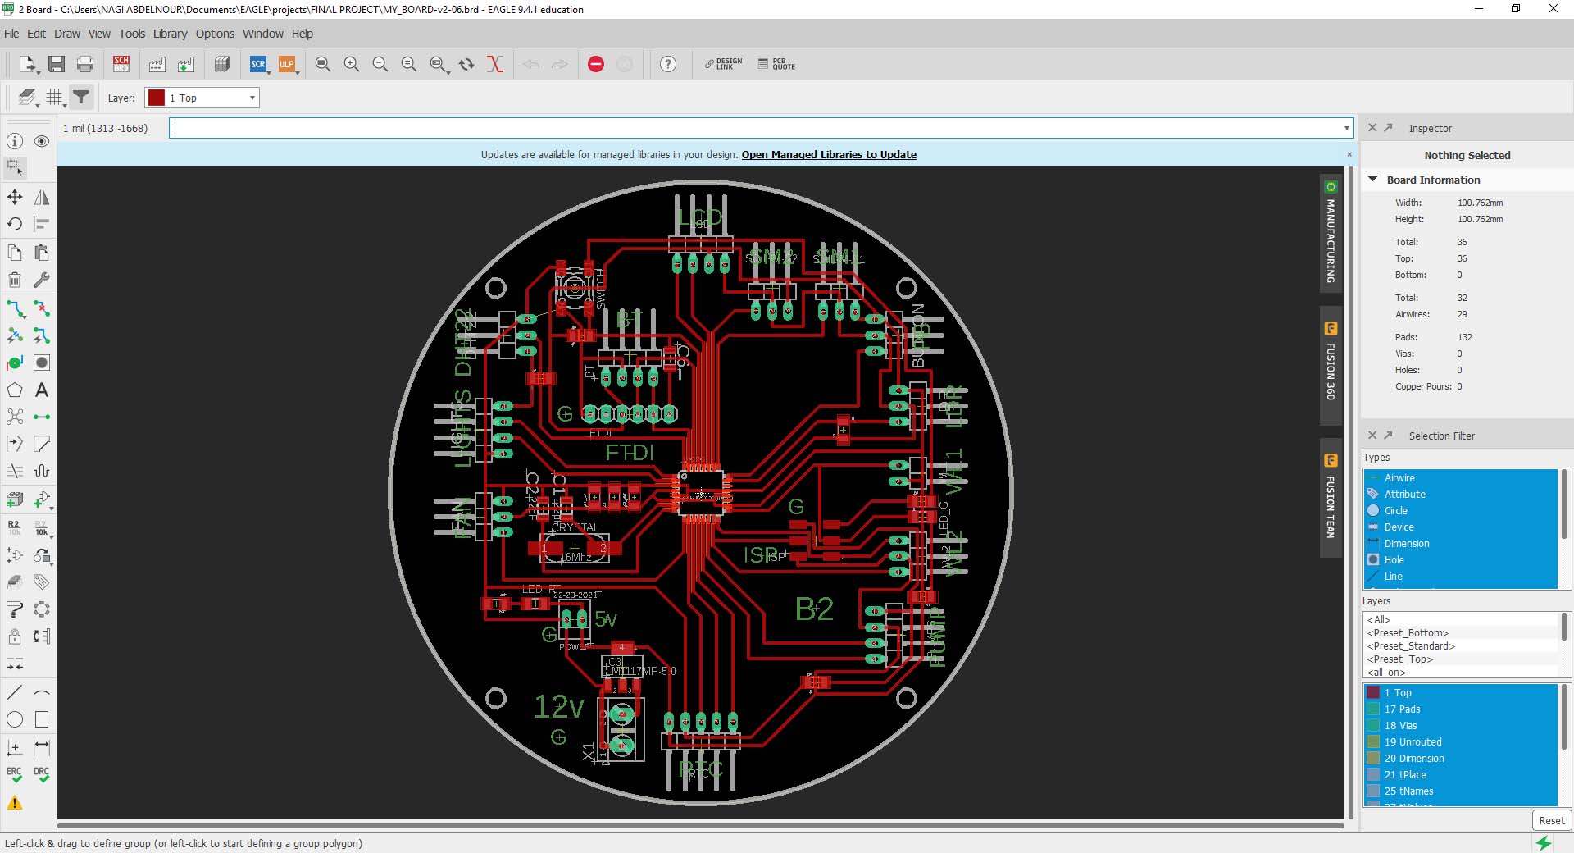Select the Rotate tool
The width and height of the screenshot is (1574, 853).
click(x=15, y=224)
